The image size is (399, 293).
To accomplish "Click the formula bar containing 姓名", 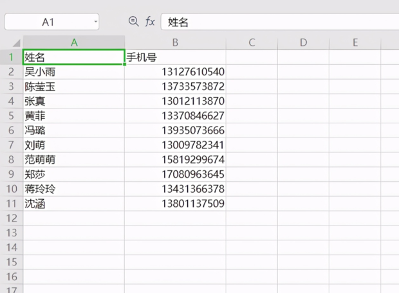I will (x=280, y=22).
